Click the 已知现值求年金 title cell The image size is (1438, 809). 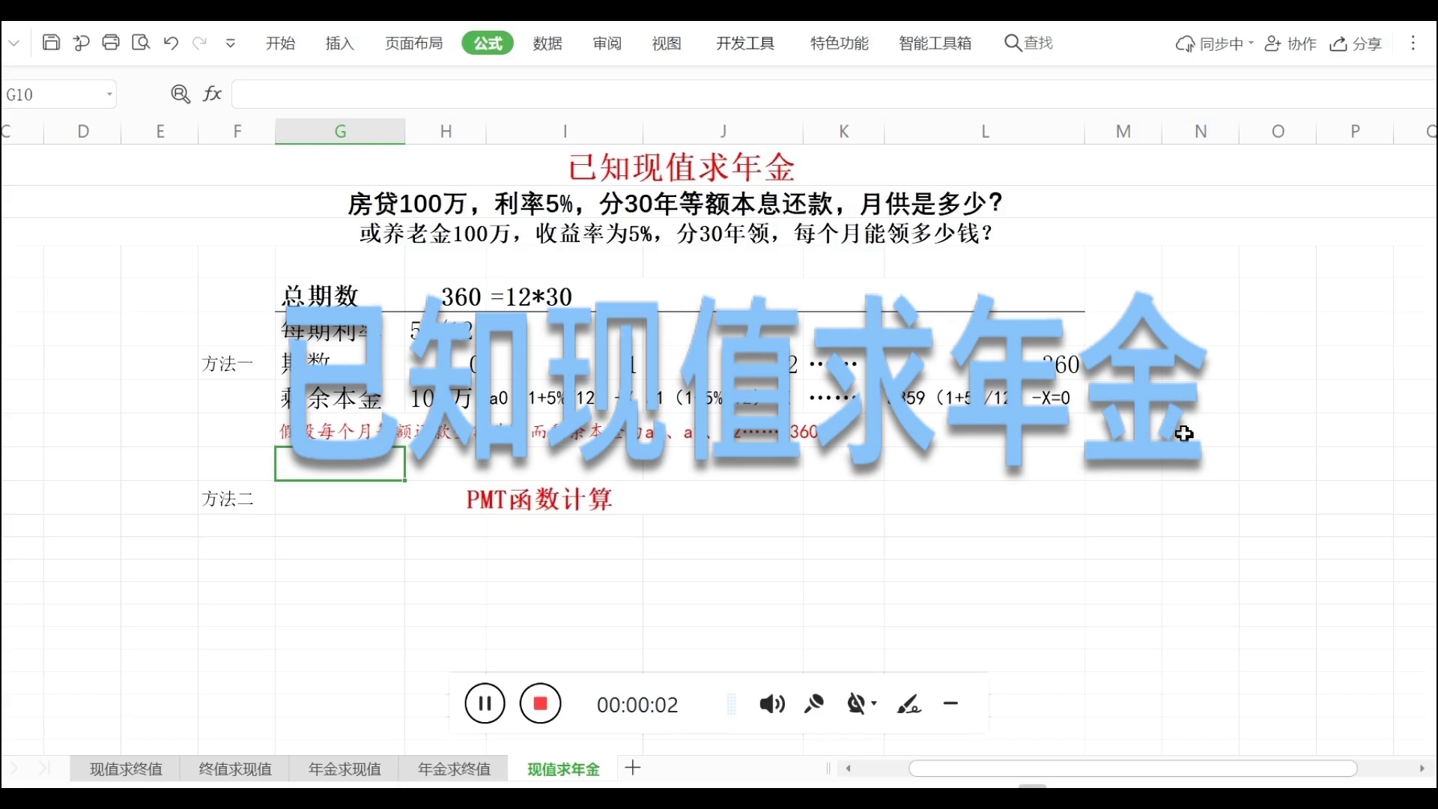pos(681,166)
